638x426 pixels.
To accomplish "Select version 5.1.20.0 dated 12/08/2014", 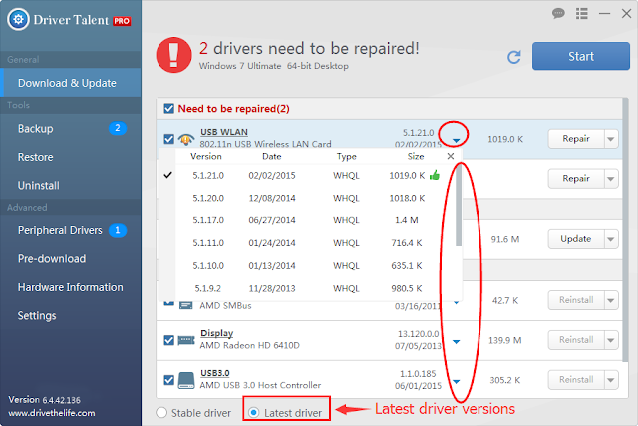I will pyautogui.click(x=309, y=198).
